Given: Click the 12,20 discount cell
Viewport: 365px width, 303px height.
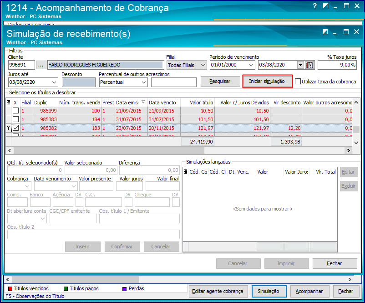Looking at the screenshot, I should (286, 128).
